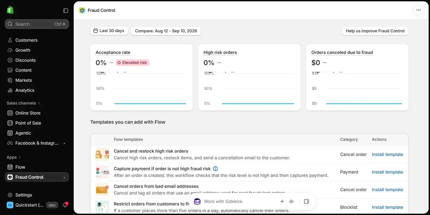This screenshot has width=430, height=215.
Task: Start Sidekick voice input
Action: click(x=292, y=201)
